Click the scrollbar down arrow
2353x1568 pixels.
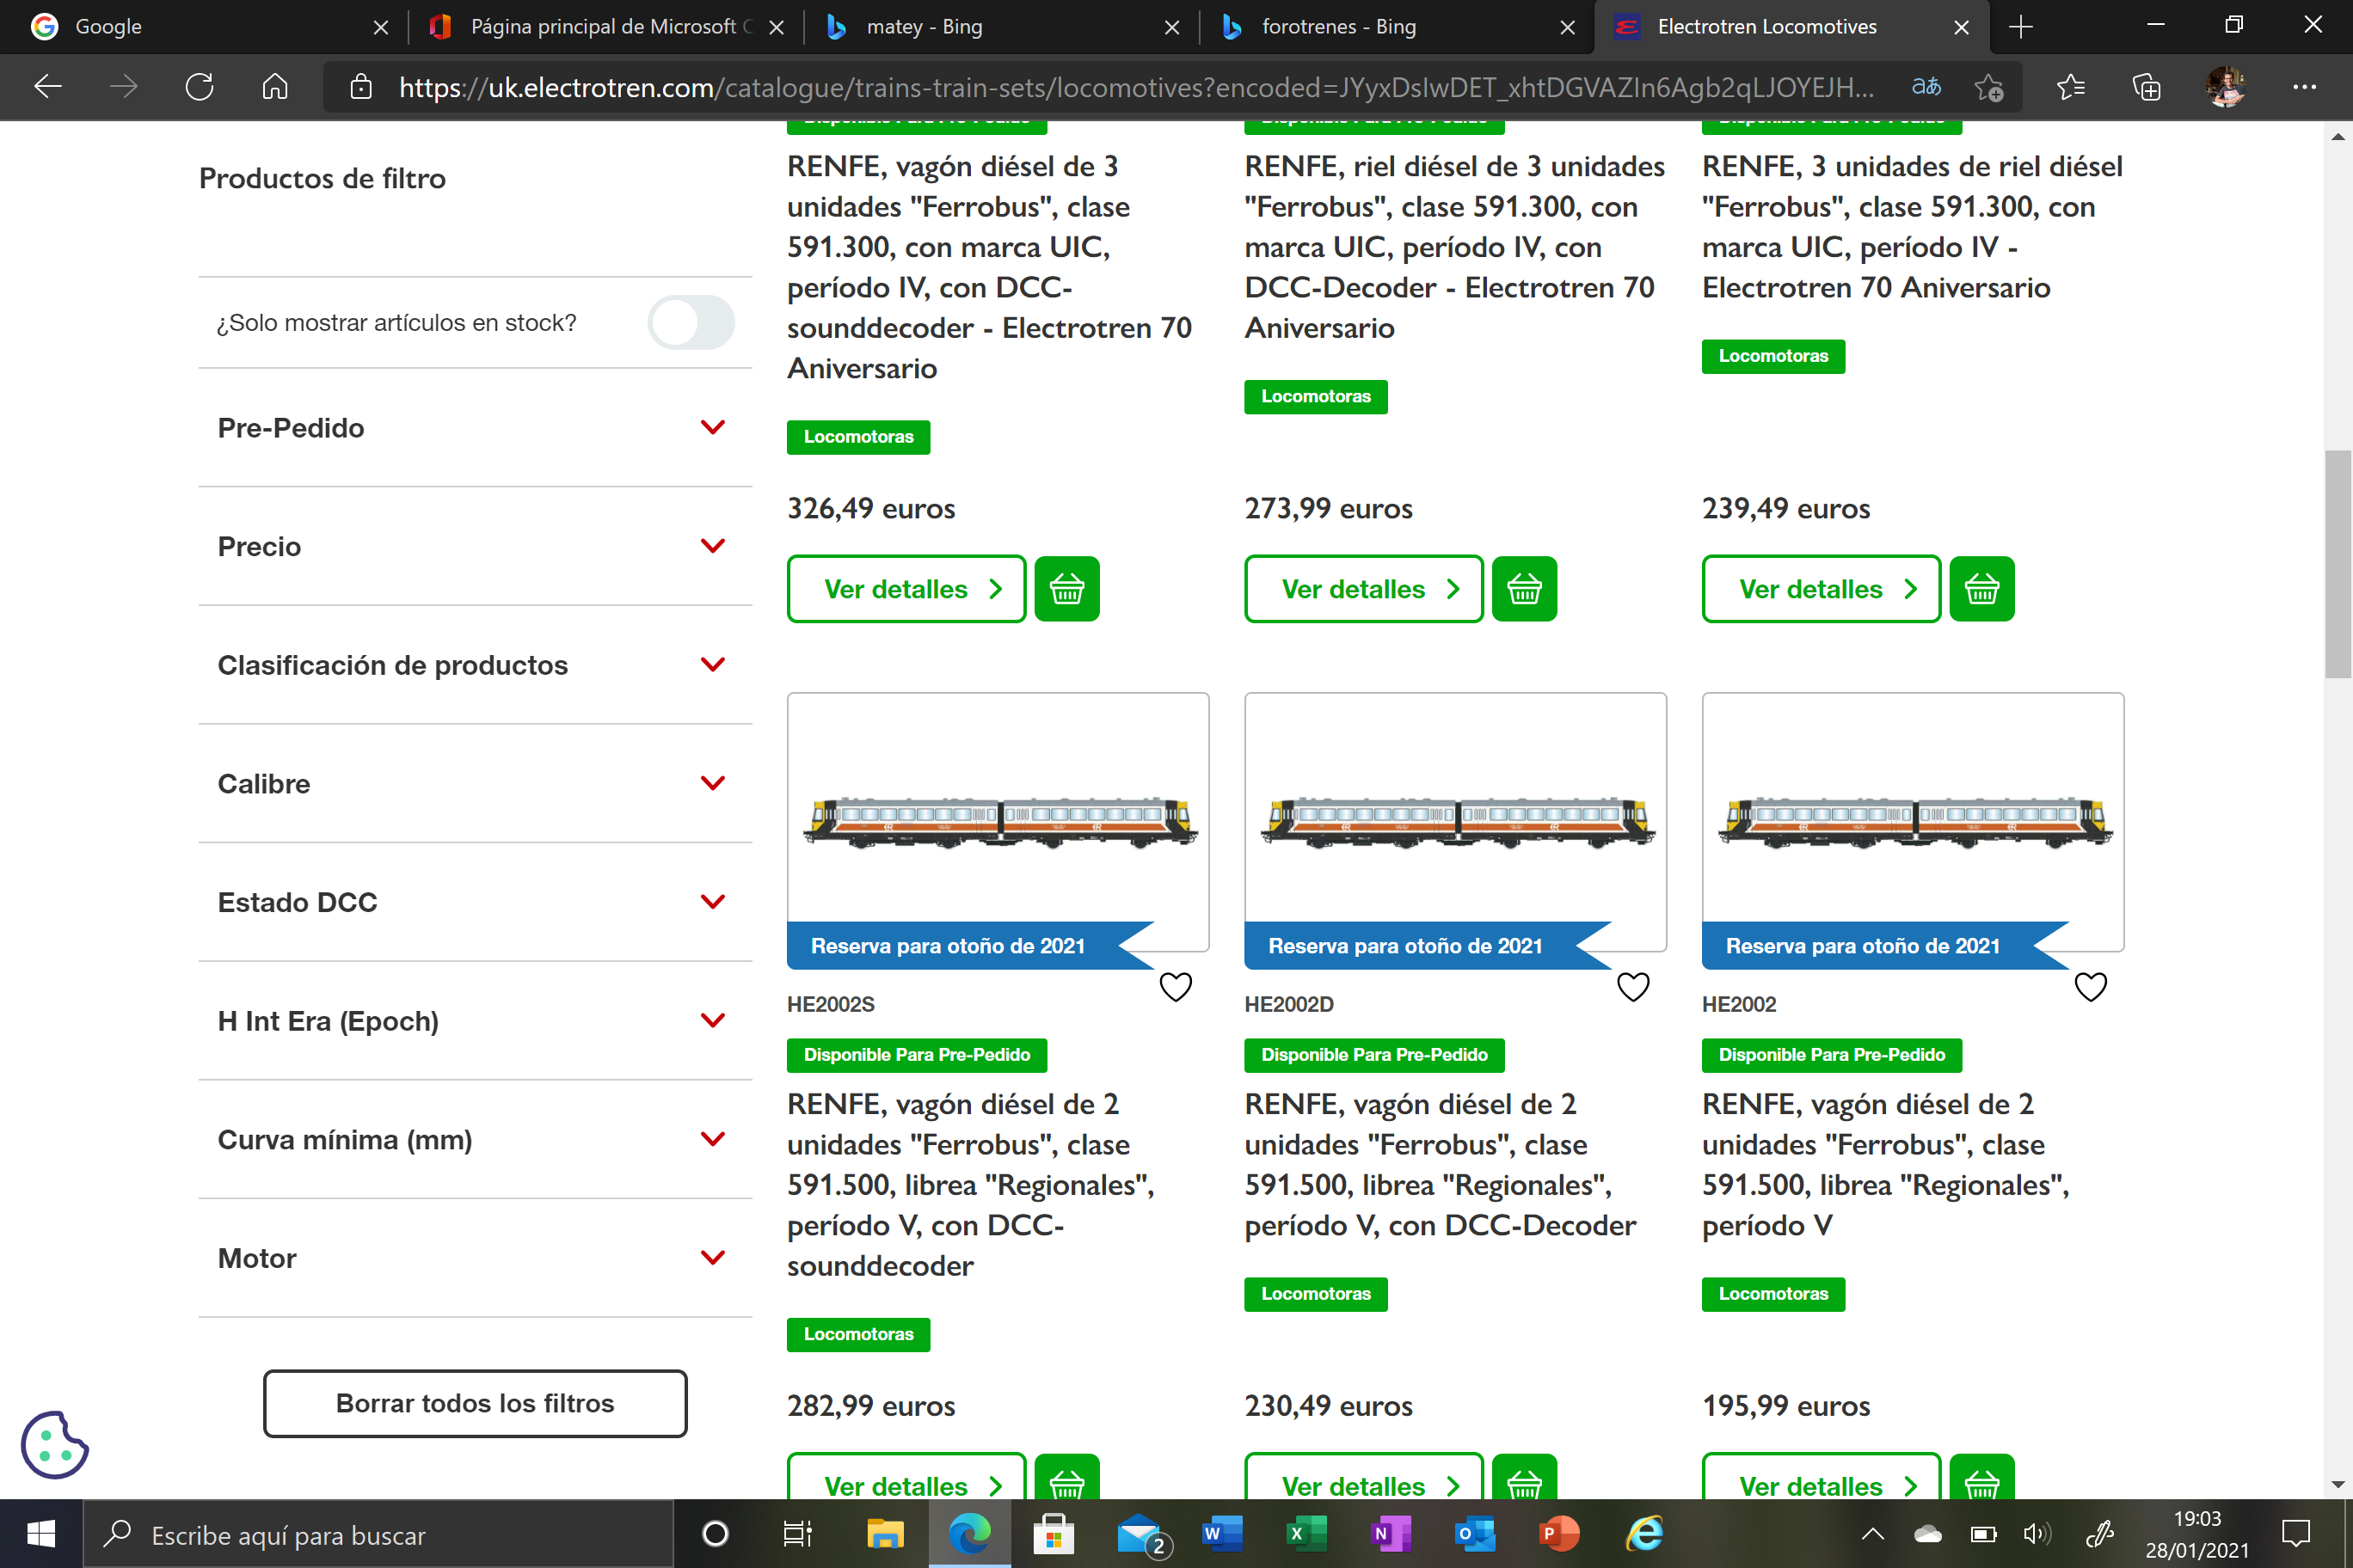click(x=2338, y=1485)
